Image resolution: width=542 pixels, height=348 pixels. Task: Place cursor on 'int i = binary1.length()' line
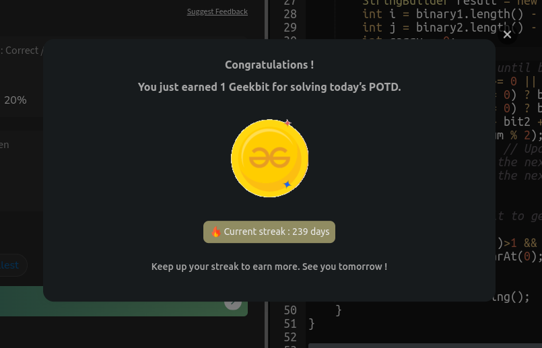pyautogui.click(x=449, y=14)
